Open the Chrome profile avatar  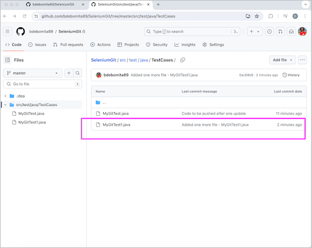pos(295,16)
